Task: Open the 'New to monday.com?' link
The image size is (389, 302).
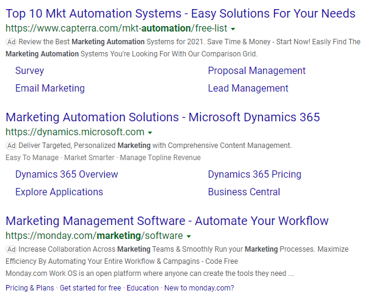Action: tap(199, 288)
